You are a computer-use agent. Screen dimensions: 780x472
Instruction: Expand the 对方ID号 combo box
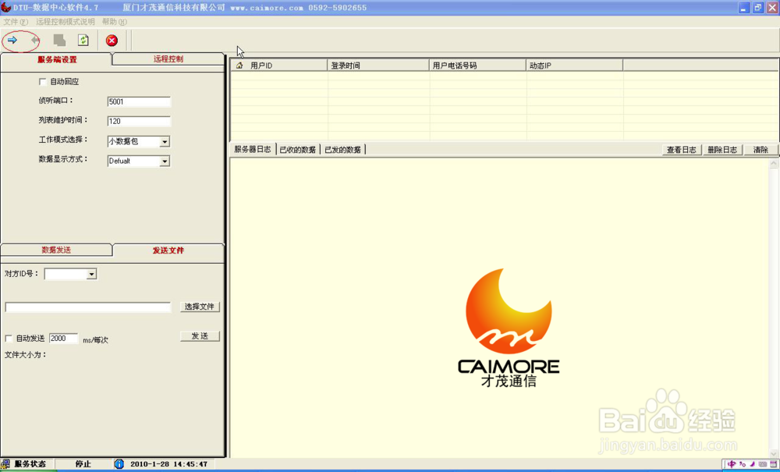(x=91, y=274)
